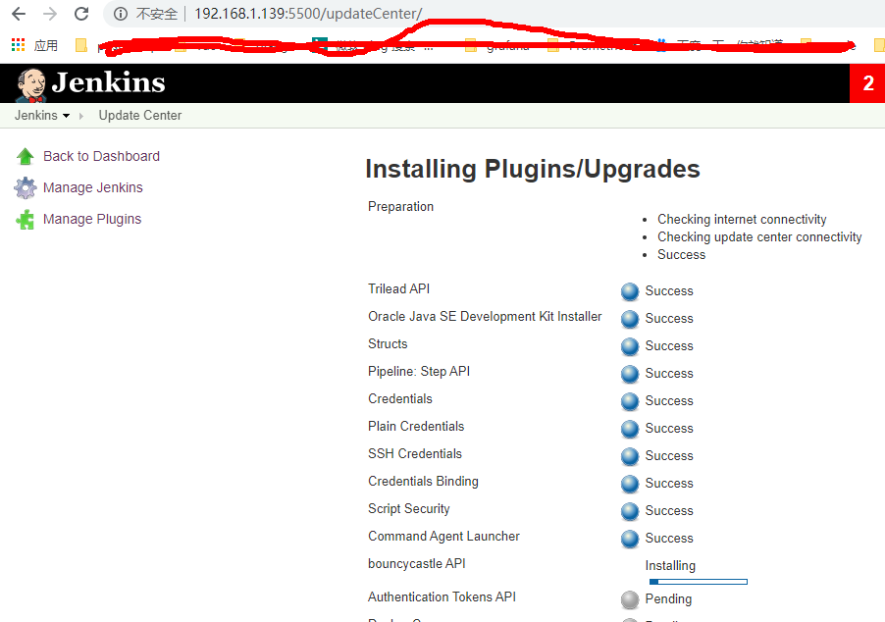
Task: Click blue status ball for SSH Credentials
Action: pyautogui.click(x=630, y=456)
